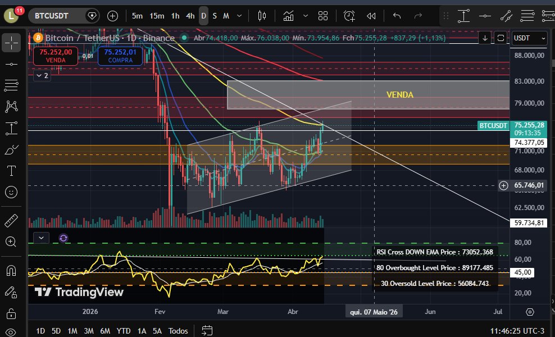Open the USDT currency dropdown

point(528,38)
